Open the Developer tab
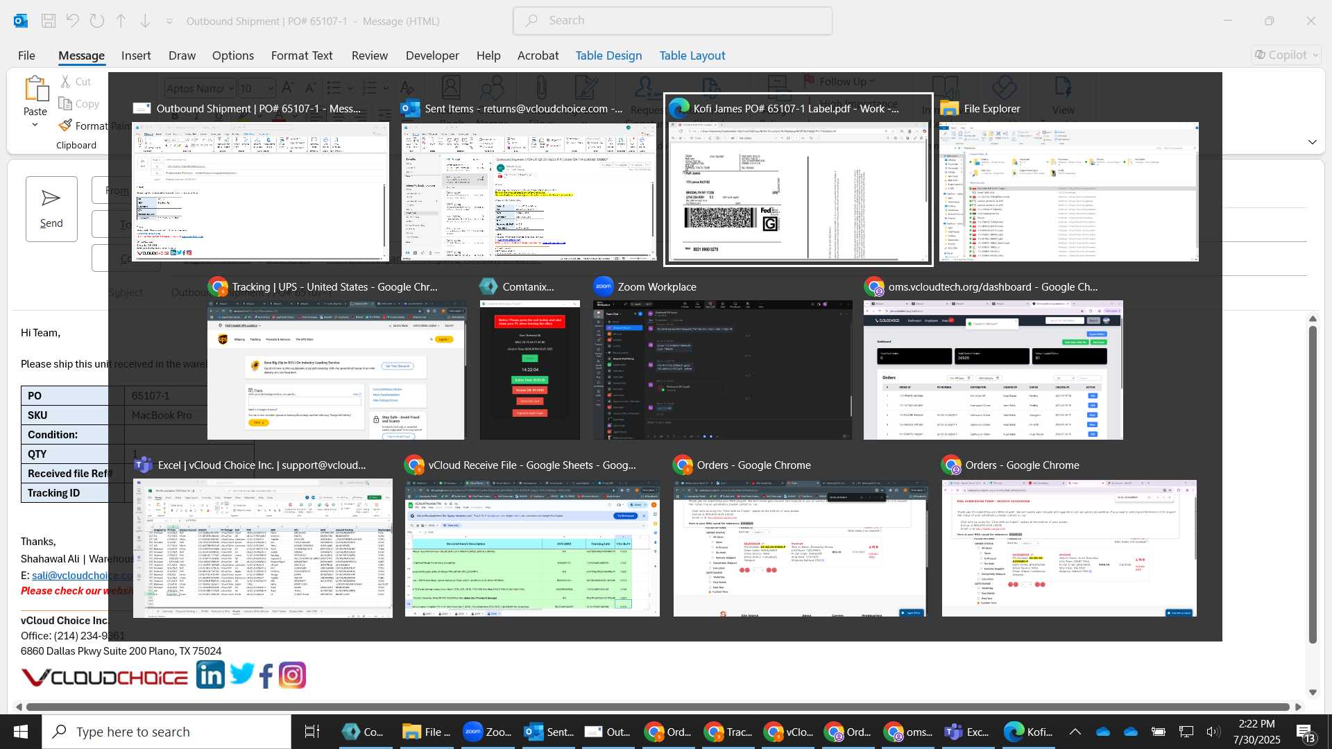 (432, 55)
